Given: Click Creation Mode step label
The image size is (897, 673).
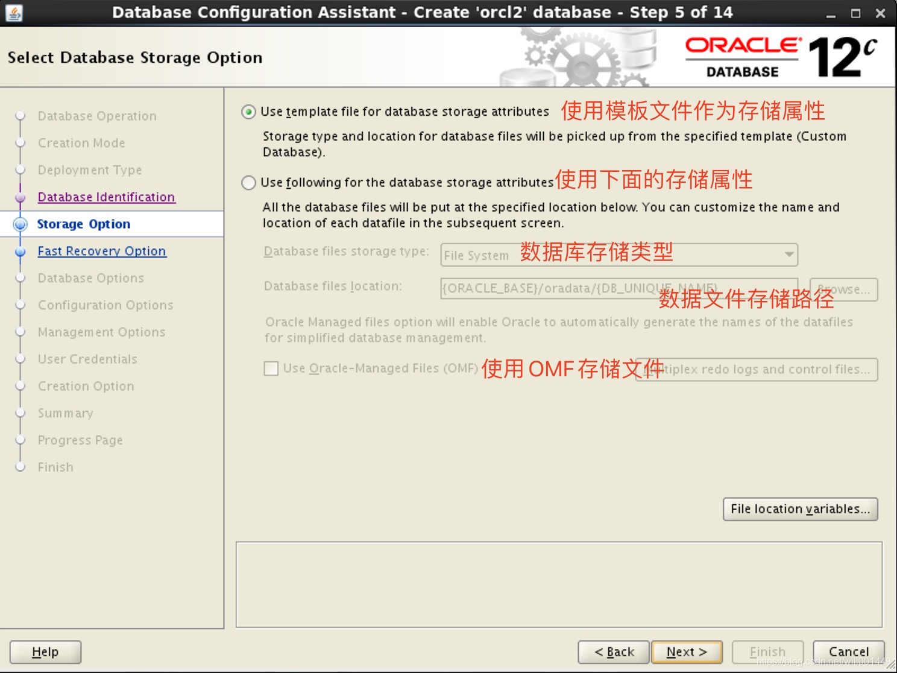Looking at the screenshot, I should [x=81, y=143].
